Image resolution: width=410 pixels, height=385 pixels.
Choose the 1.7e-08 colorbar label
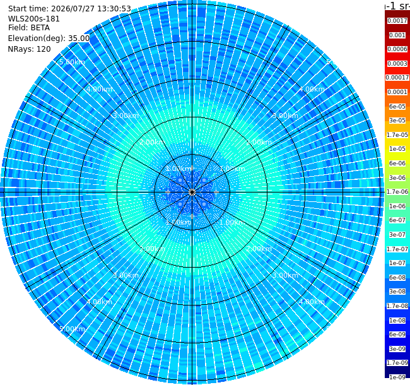(397, 305)
